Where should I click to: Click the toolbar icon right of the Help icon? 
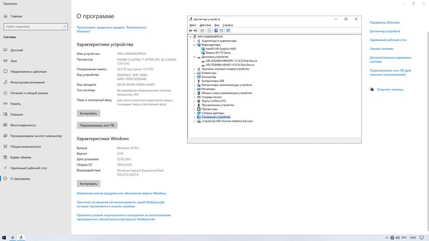(x=221, y=30)
